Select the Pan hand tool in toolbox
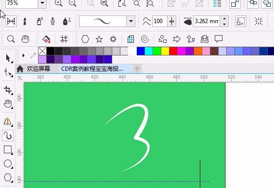The height and width of the screenshot is (188, 274). 8,104
